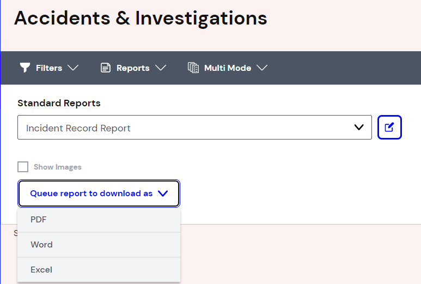Click the Show Images label text
This screenshot has height=284, width=421.
tap(57, 167)
